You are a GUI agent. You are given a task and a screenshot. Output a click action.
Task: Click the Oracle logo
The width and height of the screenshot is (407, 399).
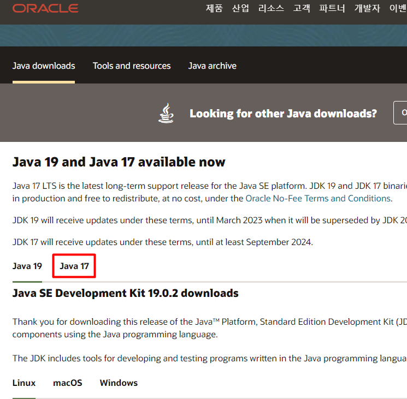pyautogui.click(x=45, y=8)
